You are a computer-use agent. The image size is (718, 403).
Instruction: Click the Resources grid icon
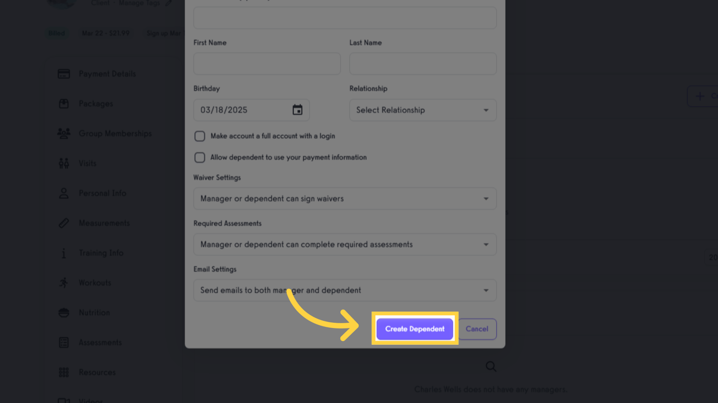63,372
